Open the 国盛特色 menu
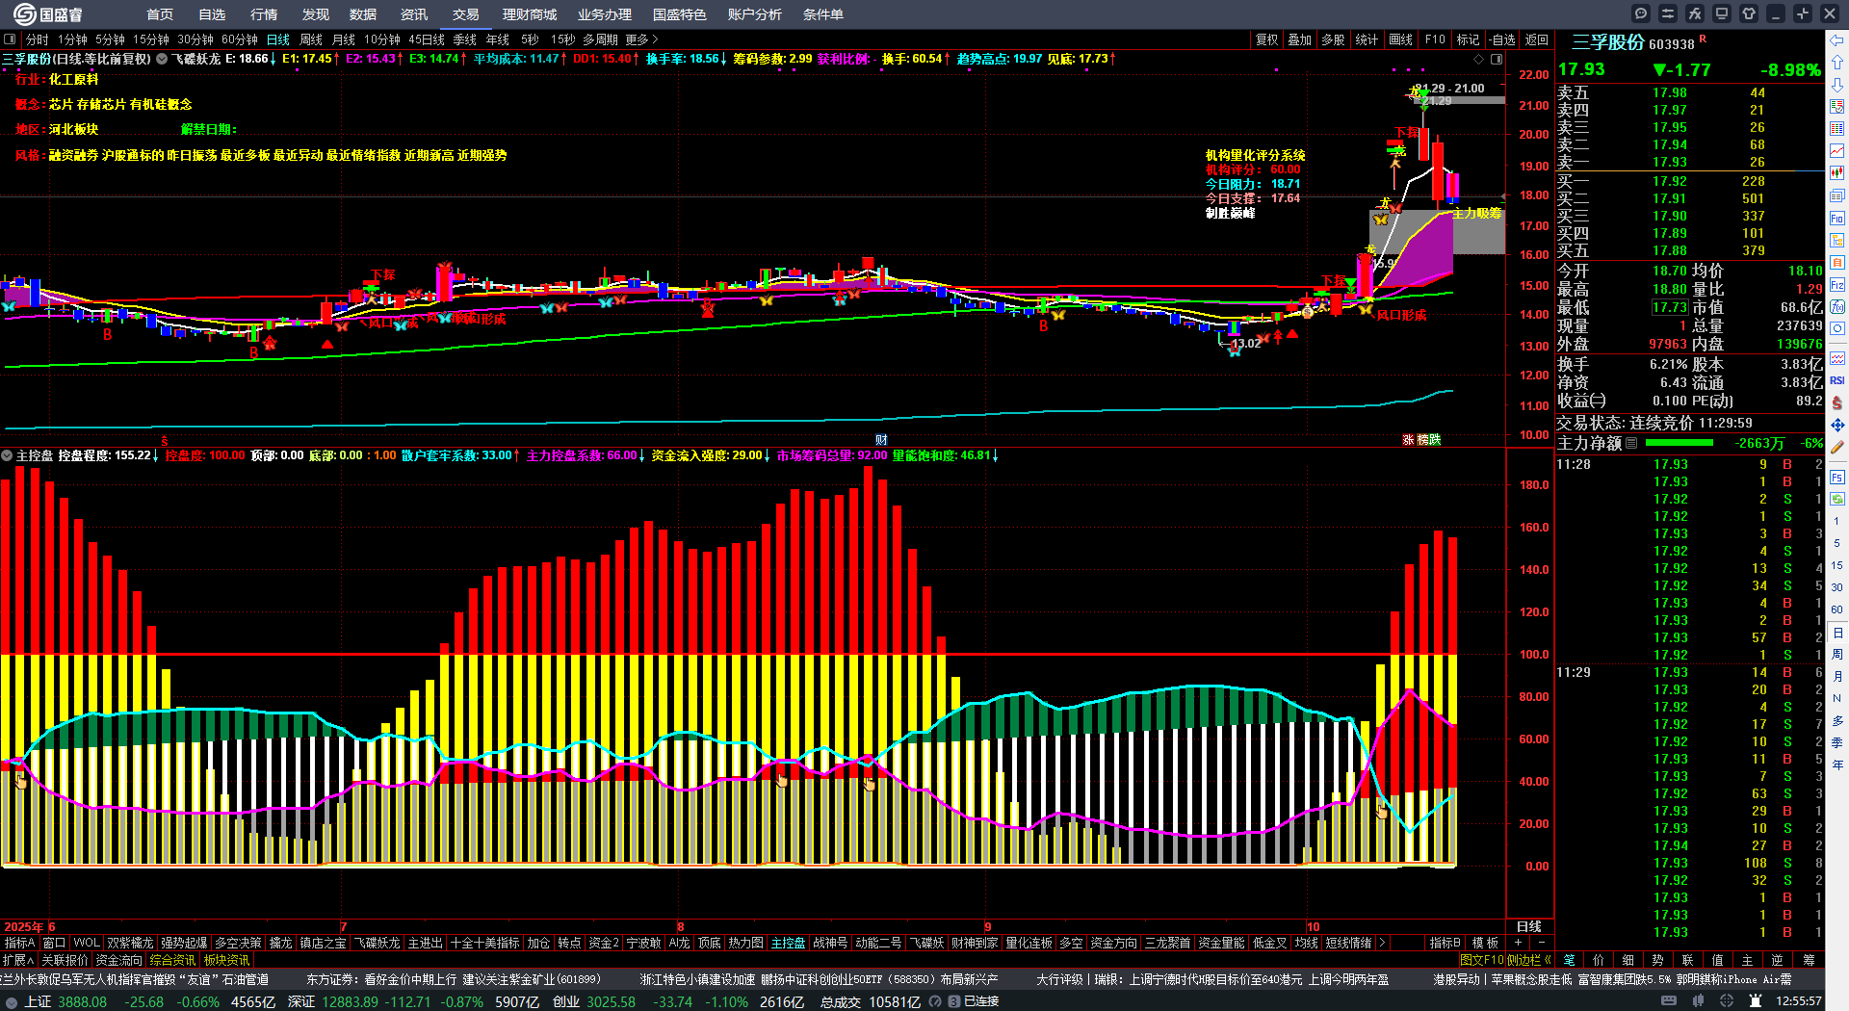This screenshot has height=1011, width=1849. pos(679,14)
